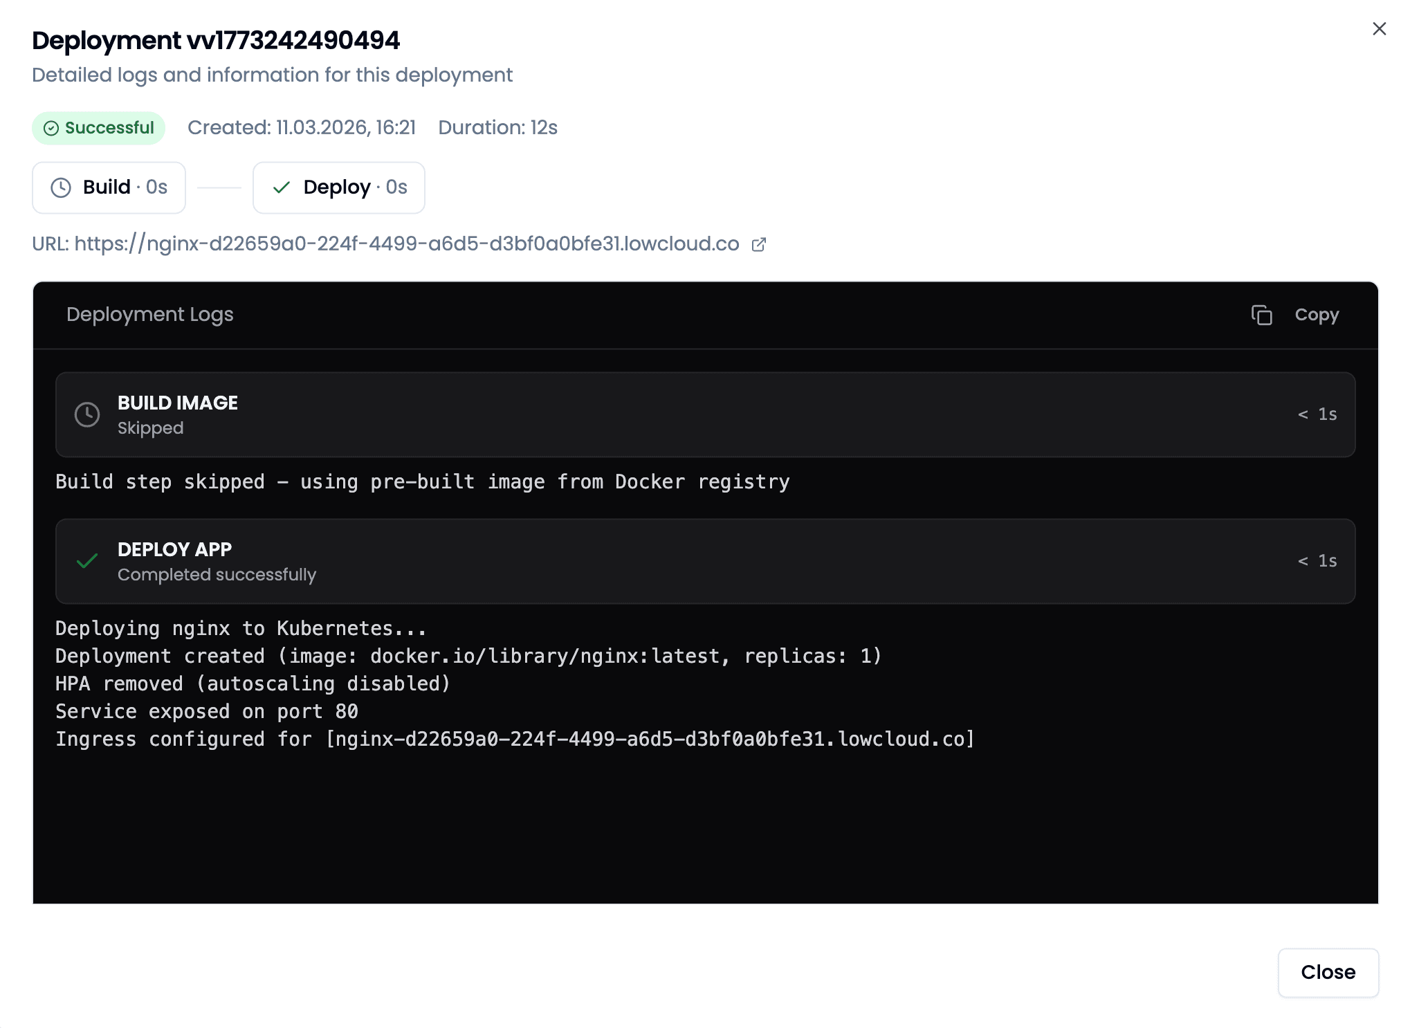Expand the BUILD IMAGE log section
Viewport: 1410px width, 1028px height.
pos(706,414)
